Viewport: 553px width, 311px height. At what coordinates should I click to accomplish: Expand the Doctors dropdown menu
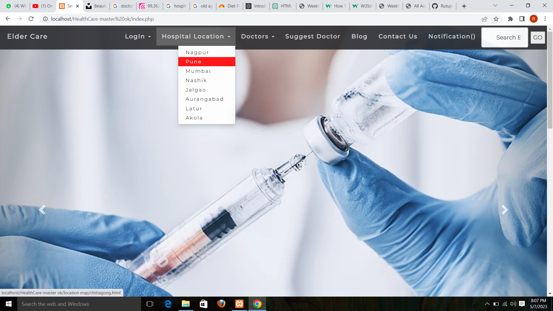pos(257,36)
